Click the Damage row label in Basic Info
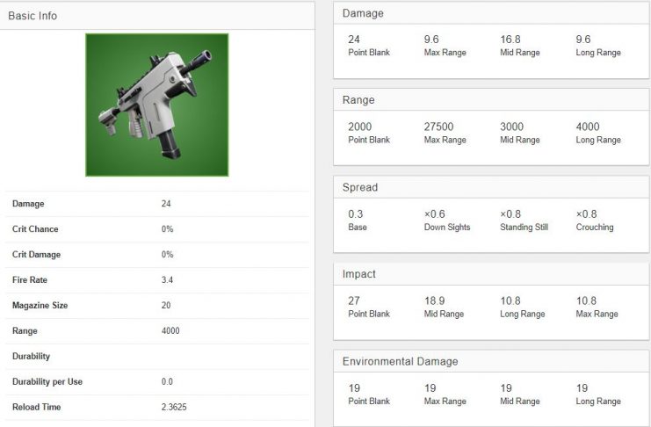The height and width of the screenshot is (427, 651). (x=28, y=204)
